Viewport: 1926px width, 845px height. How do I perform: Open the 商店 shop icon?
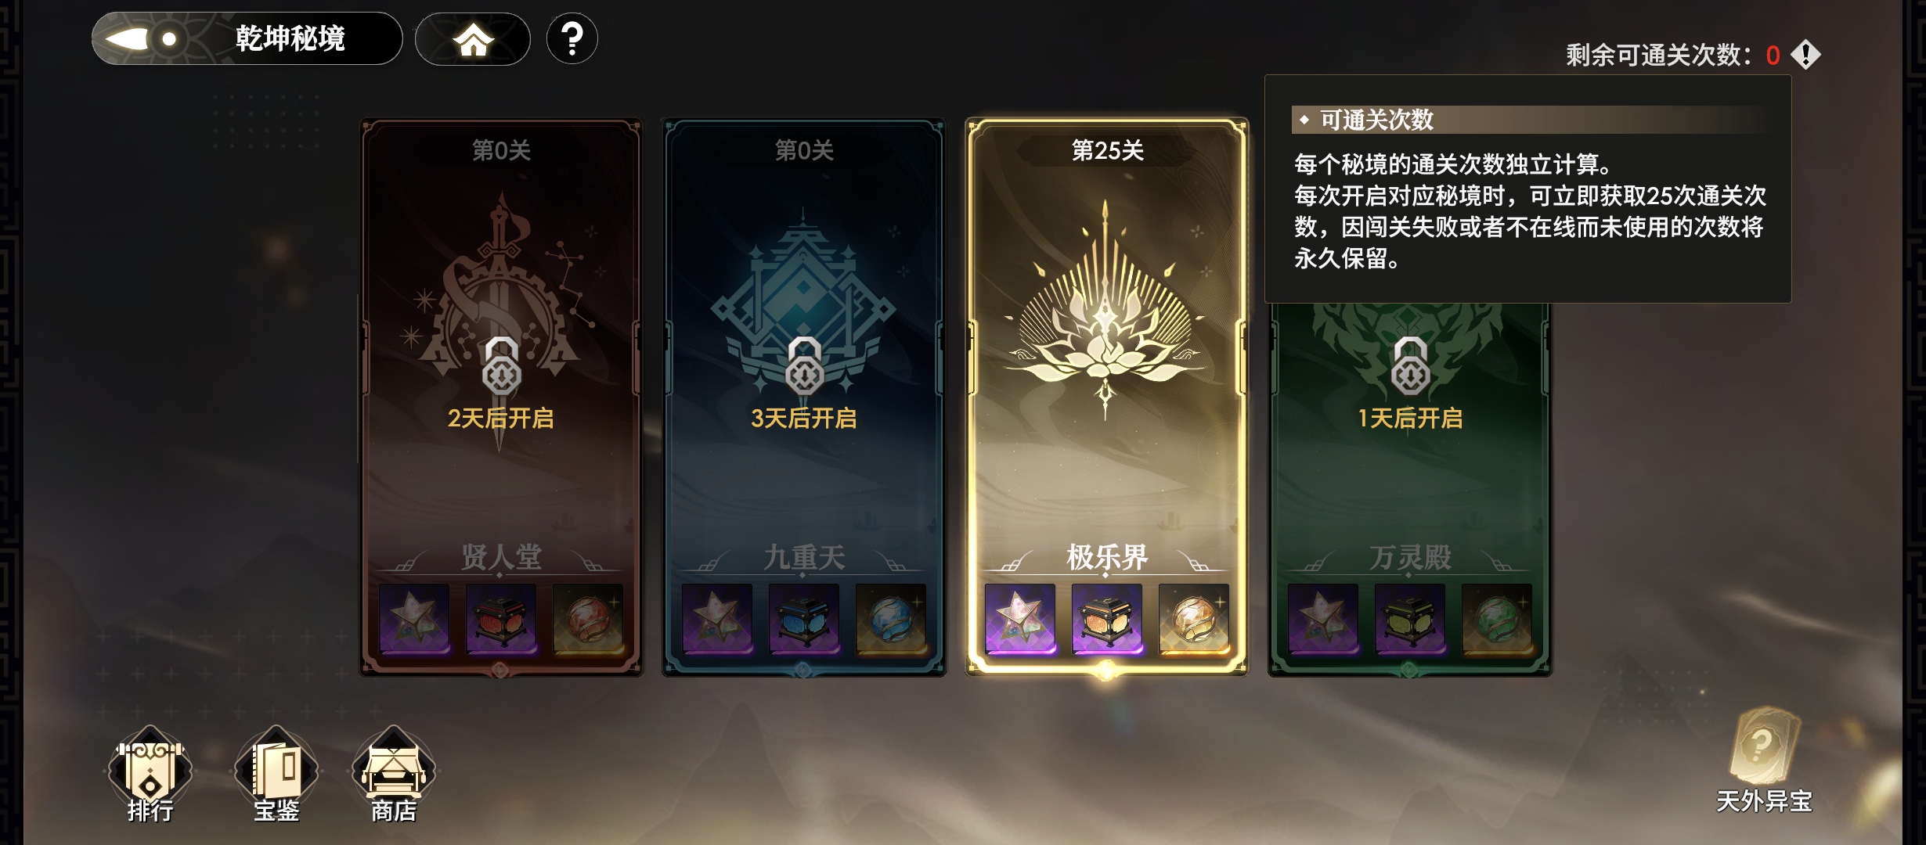point(393,775)
